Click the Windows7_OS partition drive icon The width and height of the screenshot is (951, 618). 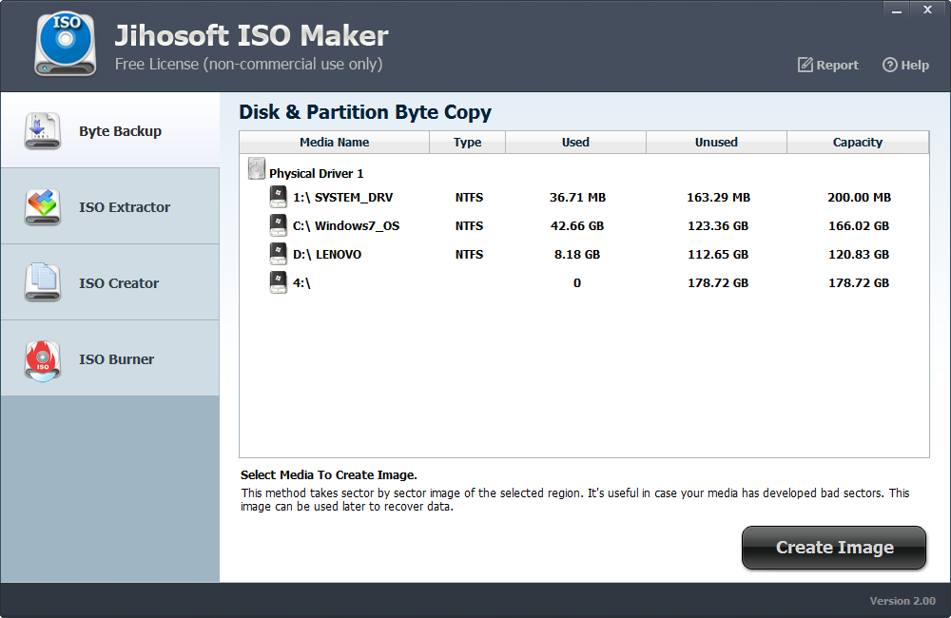[x=278, y=225]
